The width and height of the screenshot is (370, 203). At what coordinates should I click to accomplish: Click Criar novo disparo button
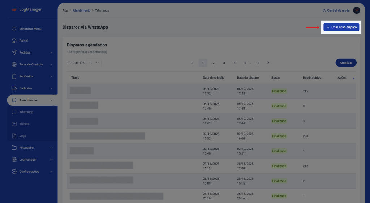click(x=341, y=27)
